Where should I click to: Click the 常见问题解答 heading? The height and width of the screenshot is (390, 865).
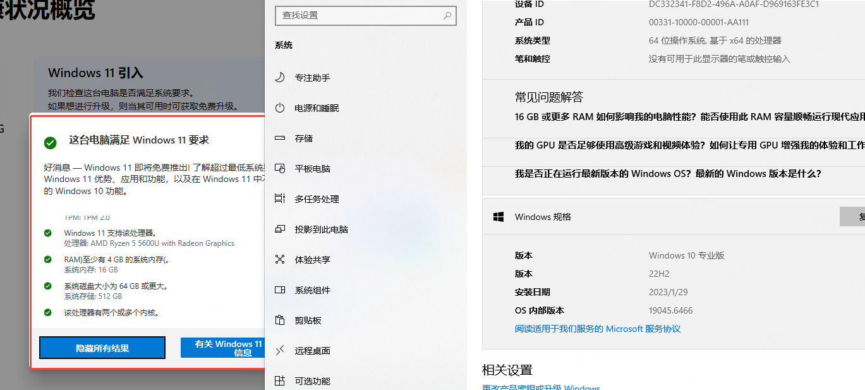[549, 97]
